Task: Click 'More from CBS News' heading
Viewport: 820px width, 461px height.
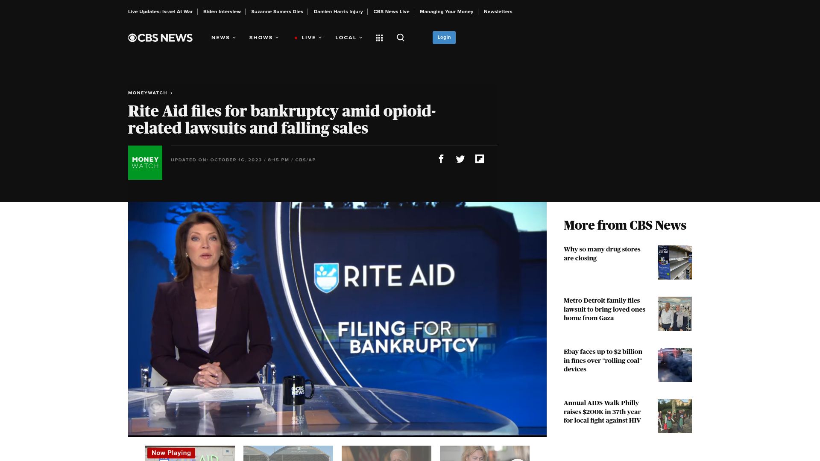Action: 625,225
